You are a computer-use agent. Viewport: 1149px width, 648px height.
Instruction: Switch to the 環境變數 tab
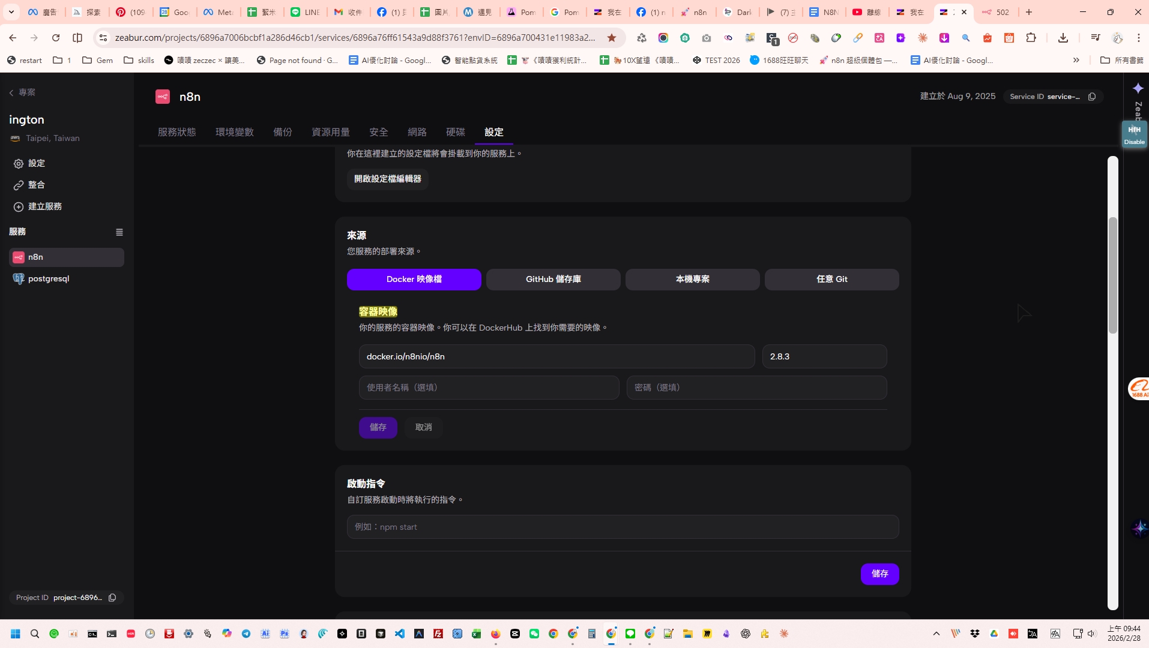pyautogui.click(x=235, y=132)
